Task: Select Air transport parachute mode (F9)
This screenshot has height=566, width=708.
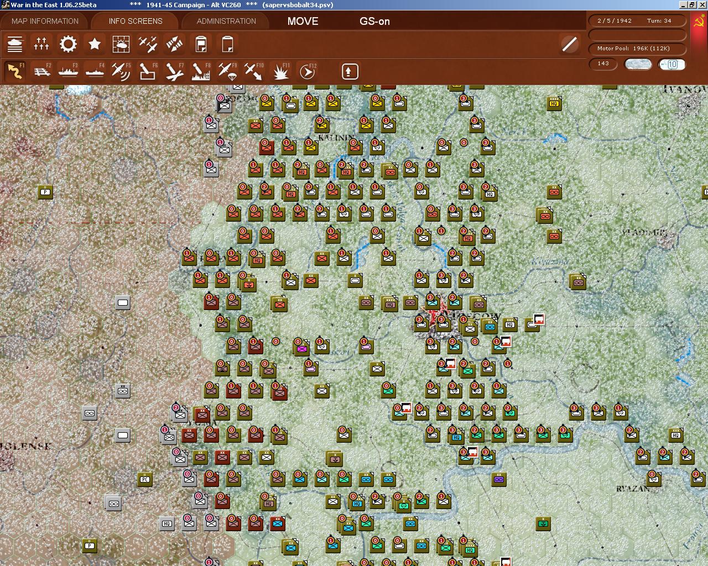Action: click(227, 71)
